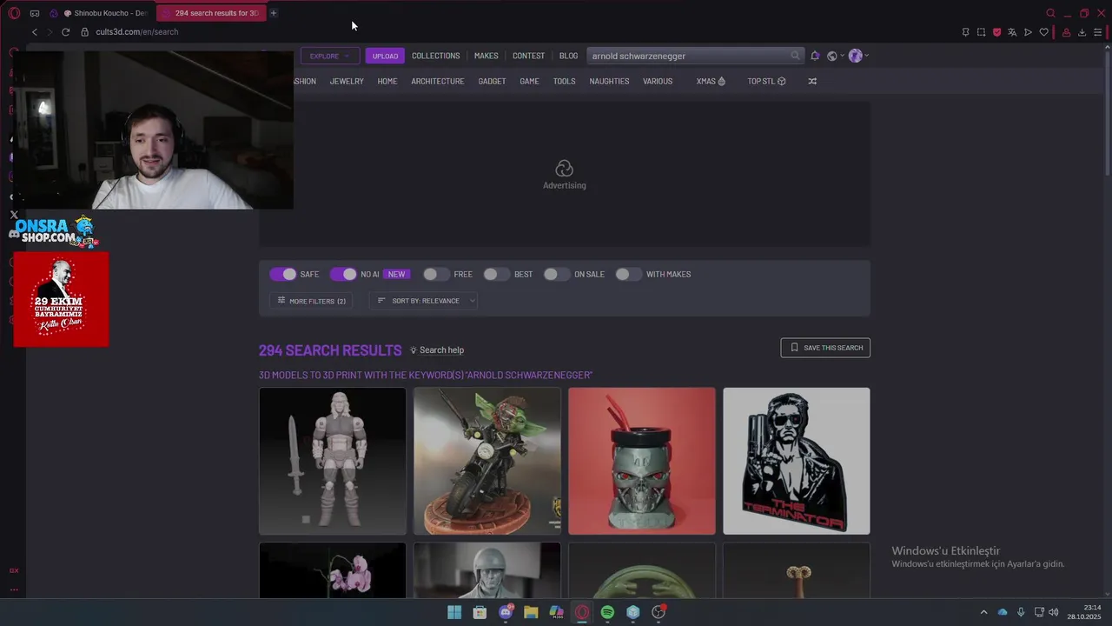This screenshot has height=626, width=1112.
Task: Expand MORE FILTERS (2) panel
Action: point(311,301)
